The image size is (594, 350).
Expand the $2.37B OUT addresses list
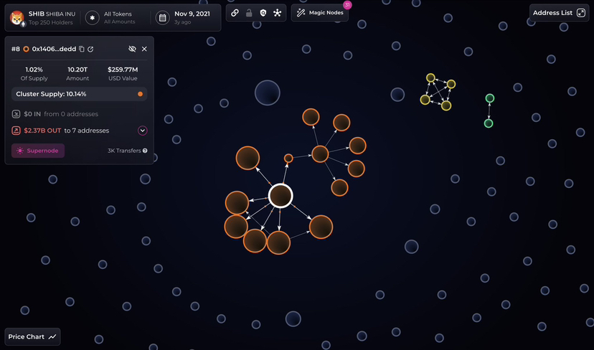[142, 131]
